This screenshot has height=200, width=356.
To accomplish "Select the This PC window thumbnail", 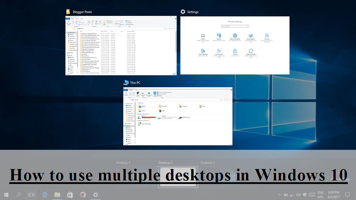I will point(178,116).
